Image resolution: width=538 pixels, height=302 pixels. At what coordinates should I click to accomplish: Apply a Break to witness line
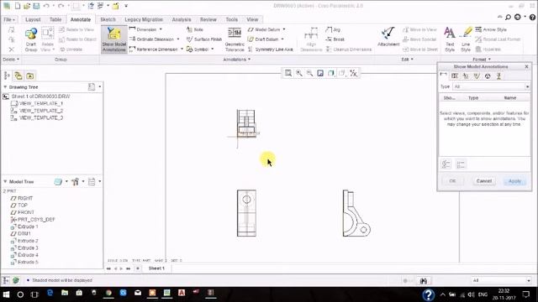pyautogui.click(x=335, y=39)
